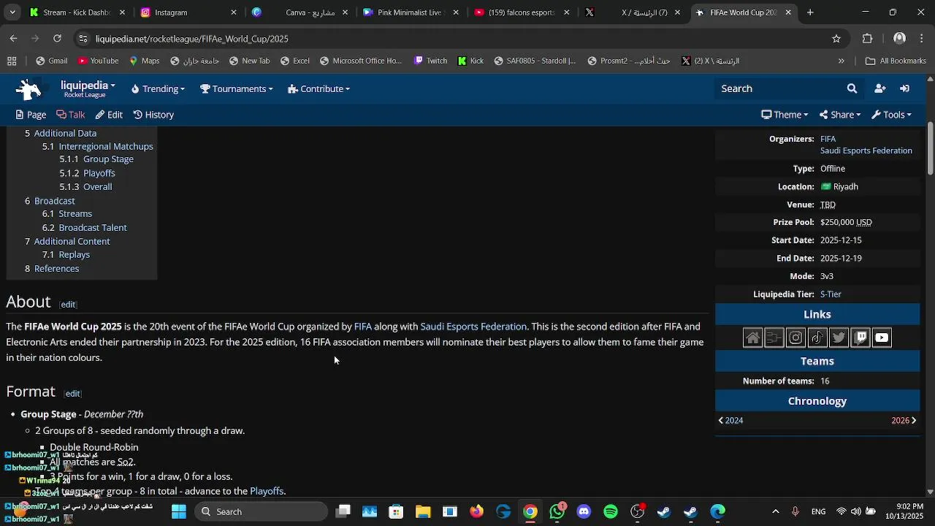Click the edit link next to About
Screen dimensions: 935x526
[x=68, y=305]
